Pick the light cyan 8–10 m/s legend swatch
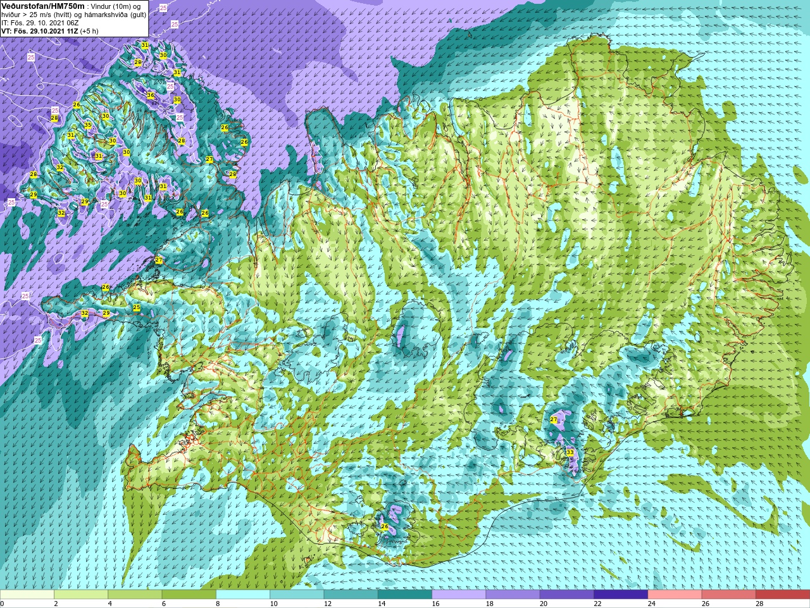Screen dimensions: 810x608 [243, 595]
